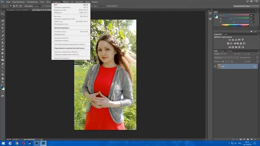This screenshot has height=146, width=260.
Task: Hide the Фон layer with eye icon
Action: pyautogui.click(x=215, y=67)
